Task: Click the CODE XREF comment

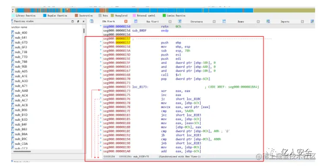Action: pos(232,87)
